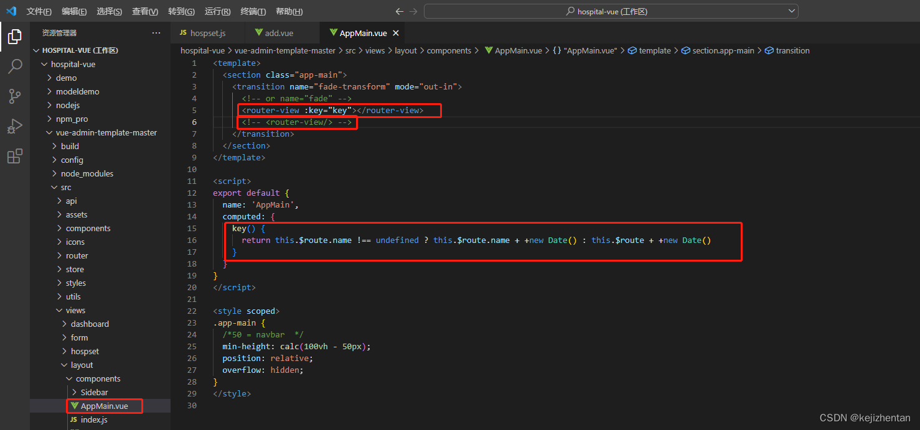Open the 选择(S) menu
Viewport: 920px width, 430px height.
coord(110,12)
